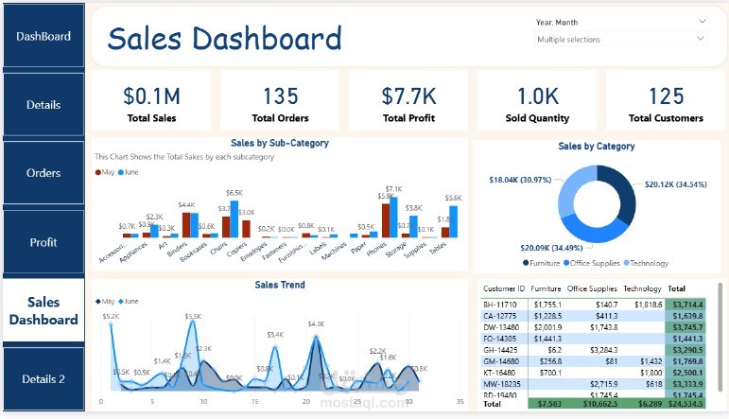Select customer row DW-13480
Viewport: 729px width, 419px height.
tap(593, 327)
